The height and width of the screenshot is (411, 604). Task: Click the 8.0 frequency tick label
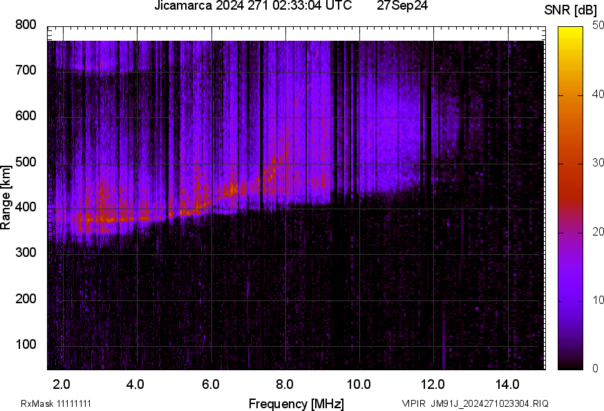[x=285, y=385]
